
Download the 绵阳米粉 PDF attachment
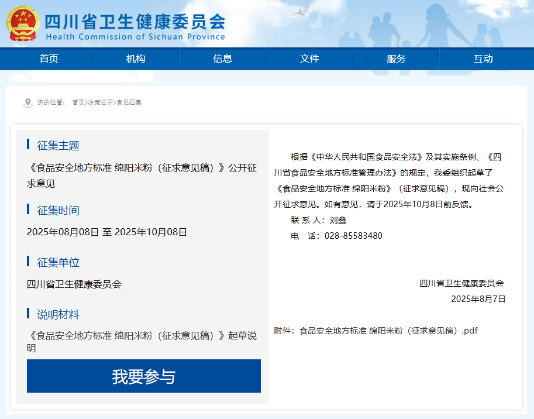coord(388,331)
